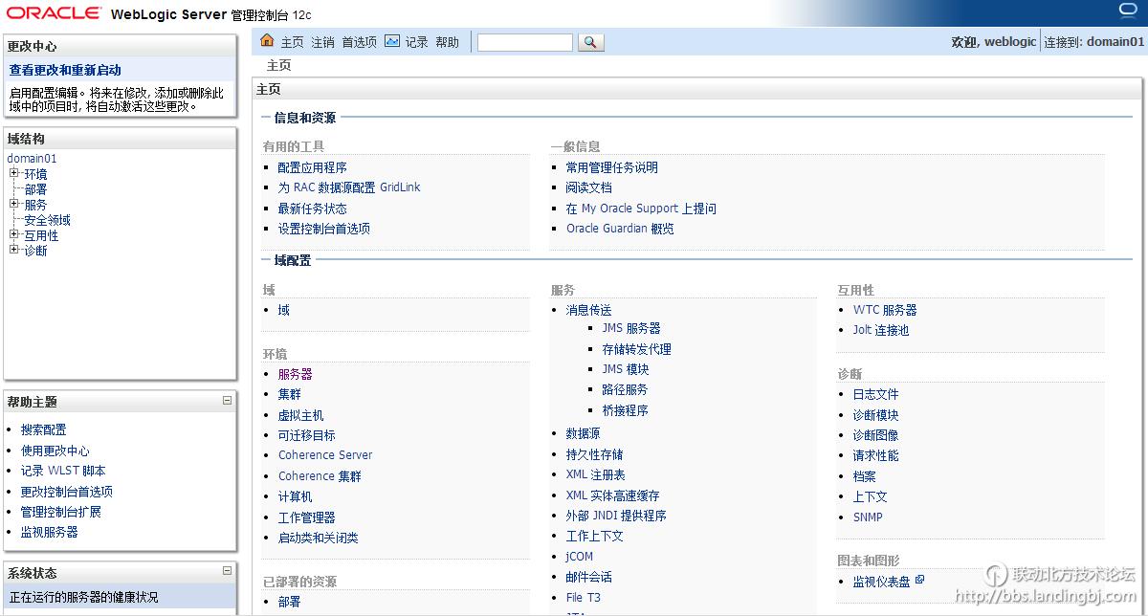
Task: Click the 阅读文档 link
Action: tap(587, 187)
